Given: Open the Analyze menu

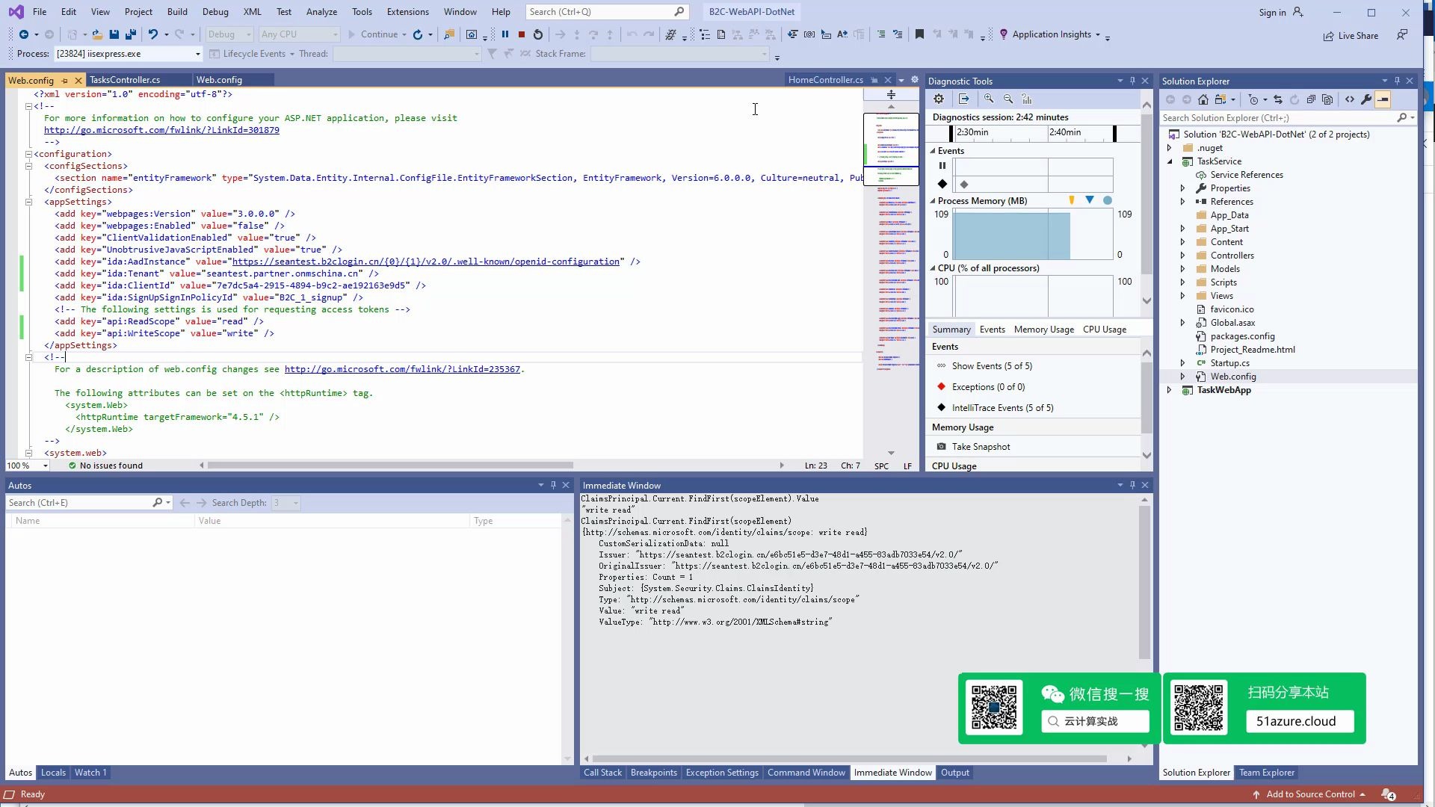Looking at the screenshot, I should pyautogui.click(x=321, y=12).
